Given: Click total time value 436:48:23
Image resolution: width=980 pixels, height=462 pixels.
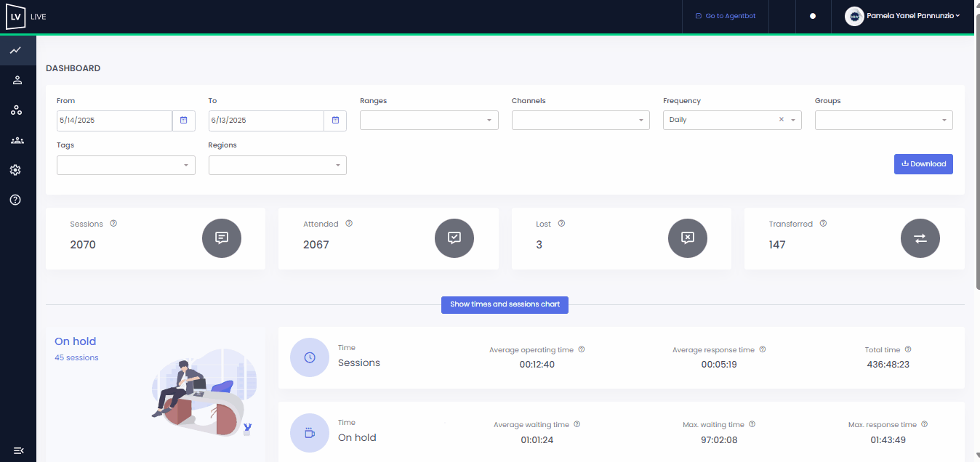Looking at the screenshot, I should click(x=888, y=365).
